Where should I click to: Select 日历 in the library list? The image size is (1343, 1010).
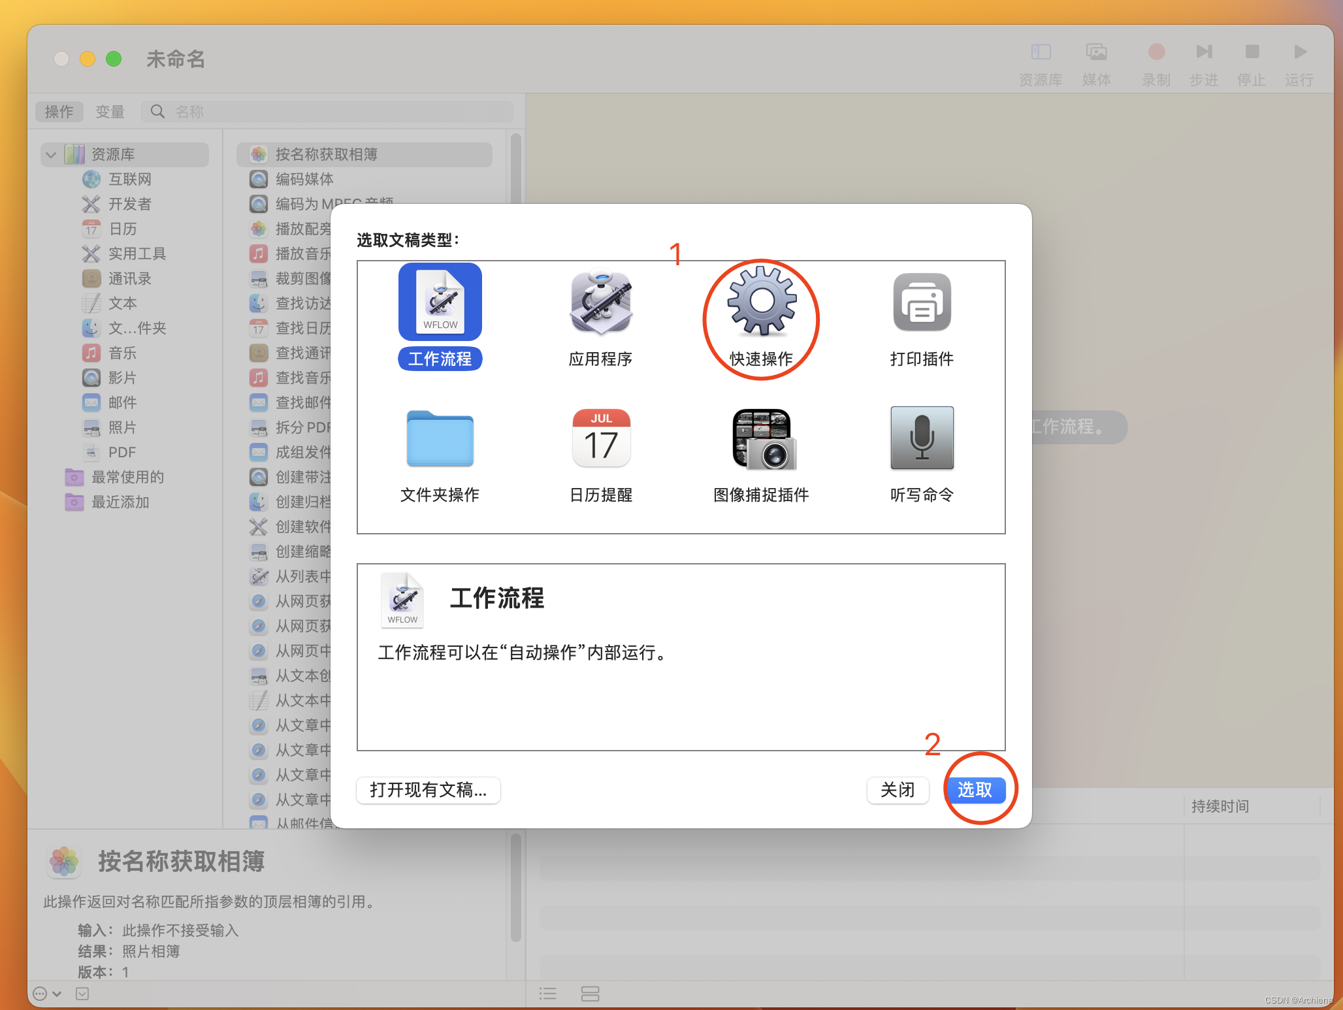point(123,229)
